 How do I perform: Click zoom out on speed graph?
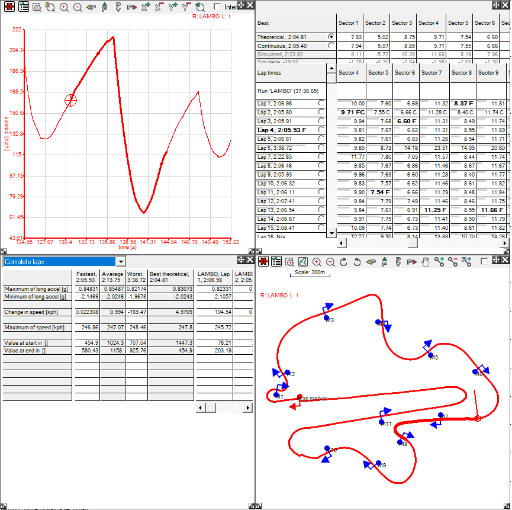78,7
